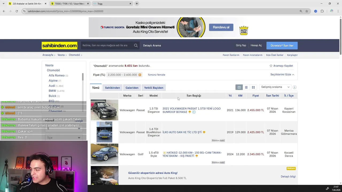Select the Tümü listings tab
The height and width of the screenshot is (192, 342).
[x=96, y=88]
